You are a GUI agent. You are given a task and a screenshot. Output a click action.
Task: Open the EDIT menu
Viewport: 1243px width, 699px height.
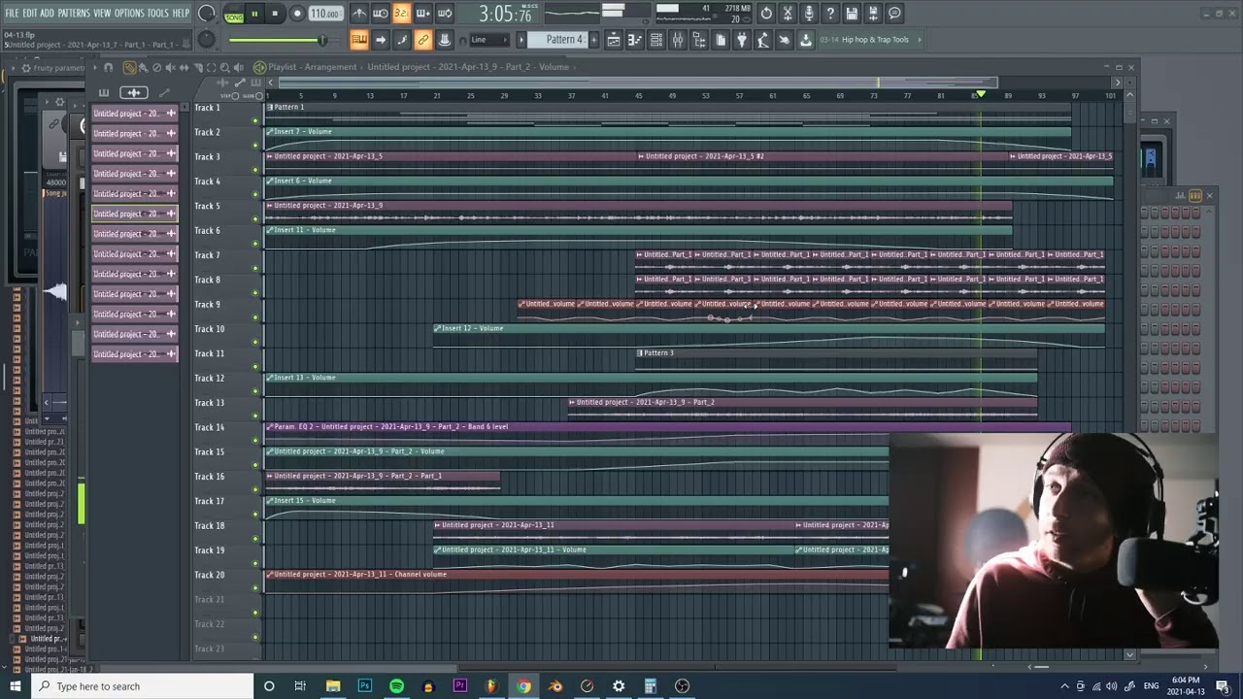30,13
